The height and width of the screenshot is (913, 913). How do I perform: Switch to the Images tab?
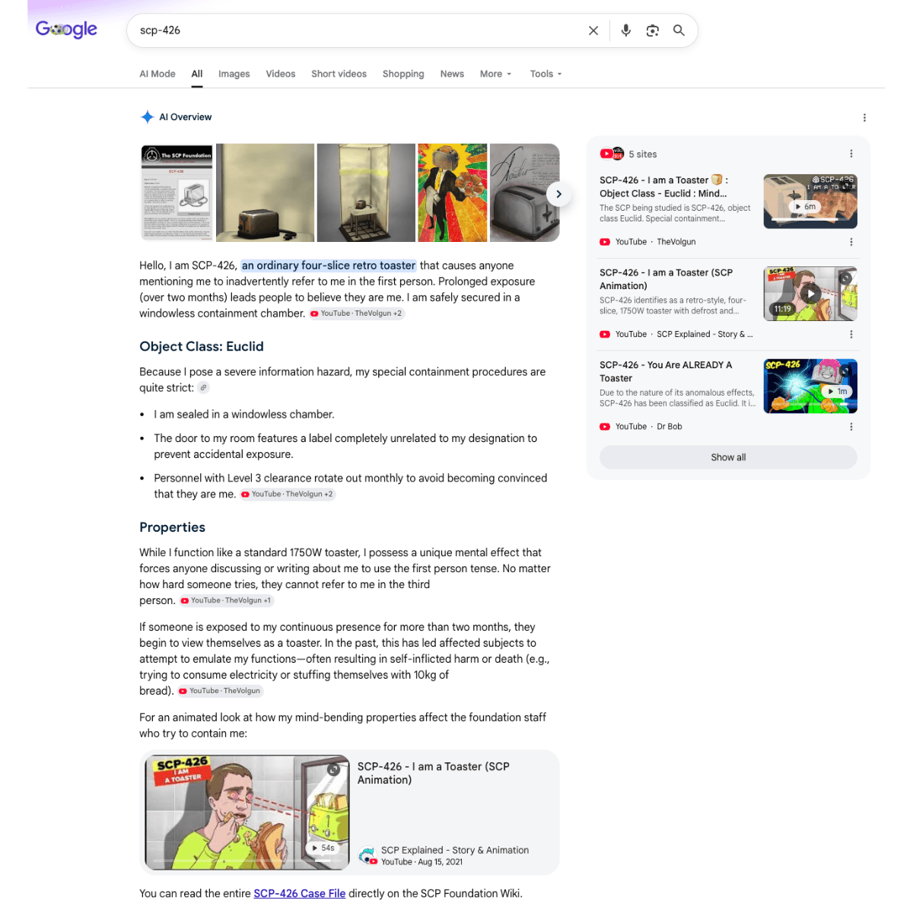(234, 74)
